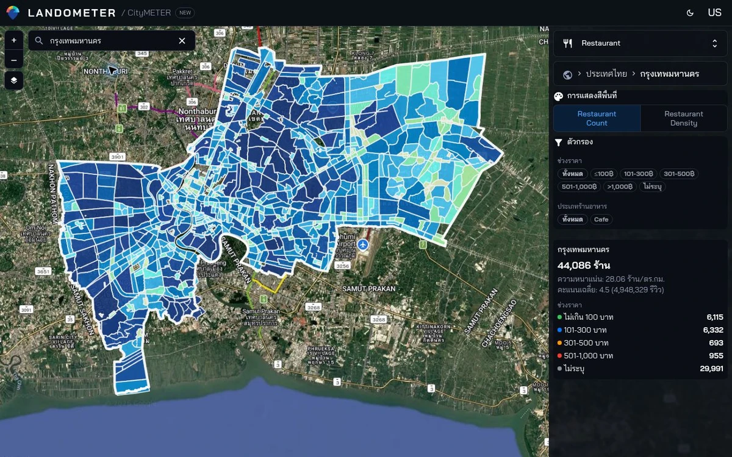The width and height of the screenshot is (732, 457).
Task: Click the 44,086 ร้าน total count
Action: (x=584, y=266)
